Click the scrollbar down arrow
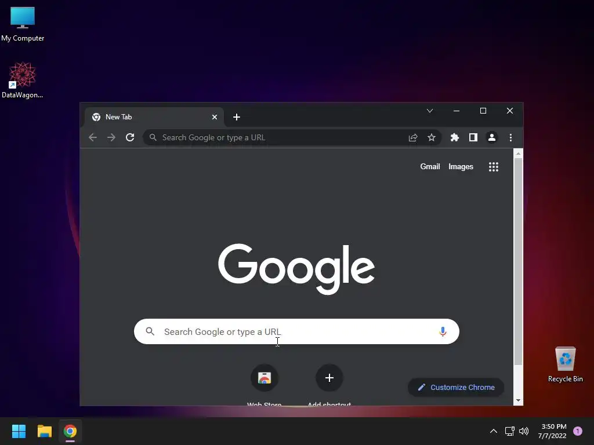This screenshot has width=594, height=445. coord(518,400)
